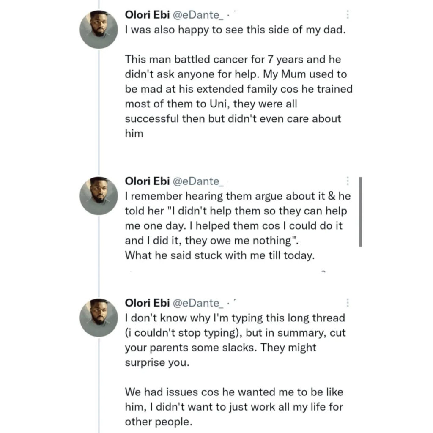The height and width of the screenshot is (433, 433).
Task: Open @eDante_ handle on the third tweet
Action: pos(198,303)
